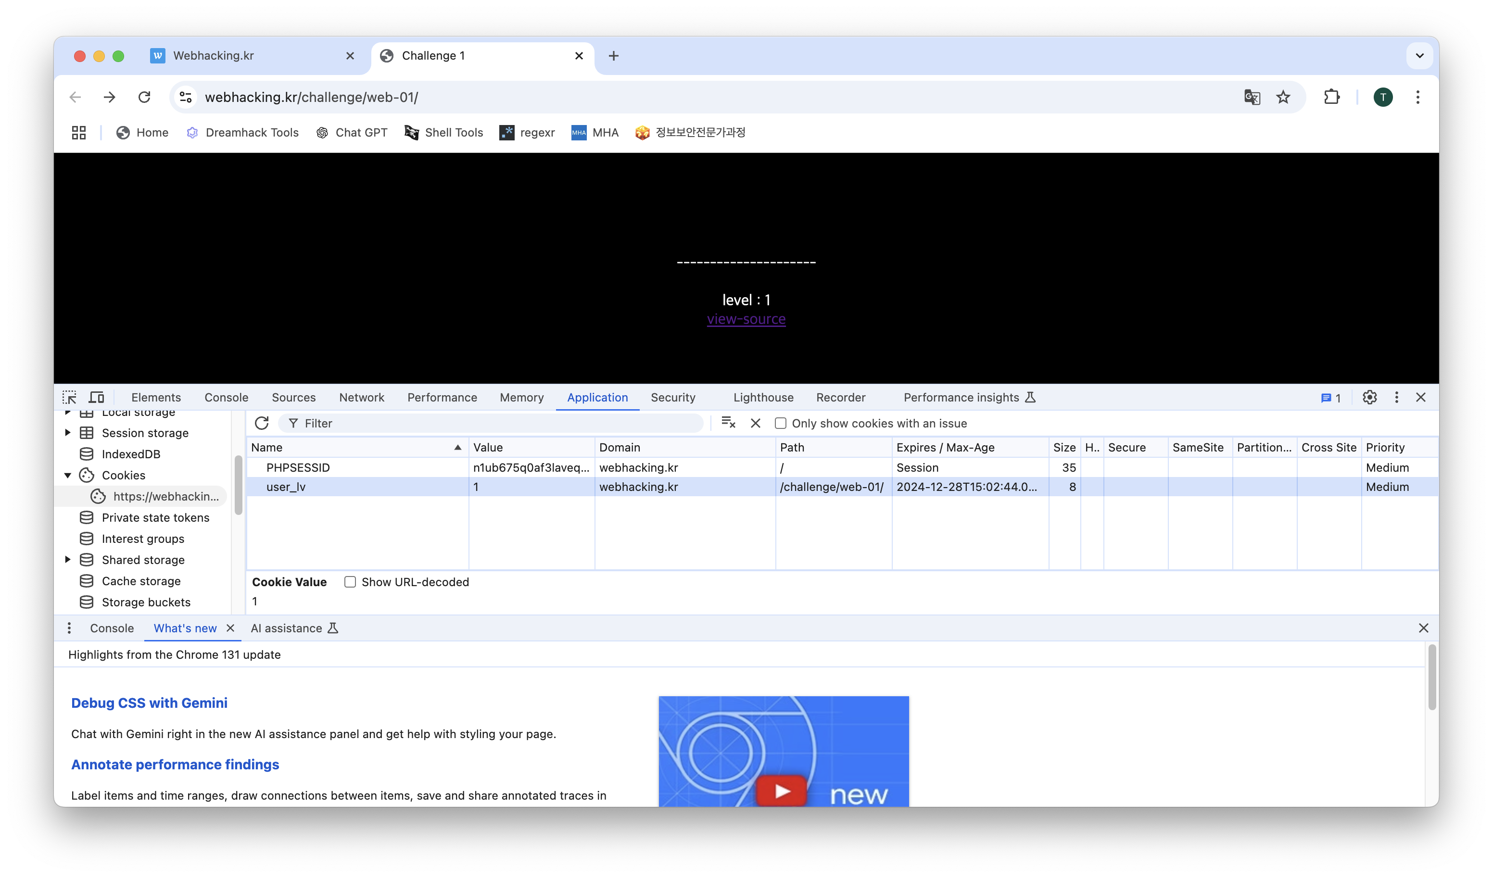Delete the selected cookie with X icon
This screenshot has width=1493, height=878.
[755, 423]
